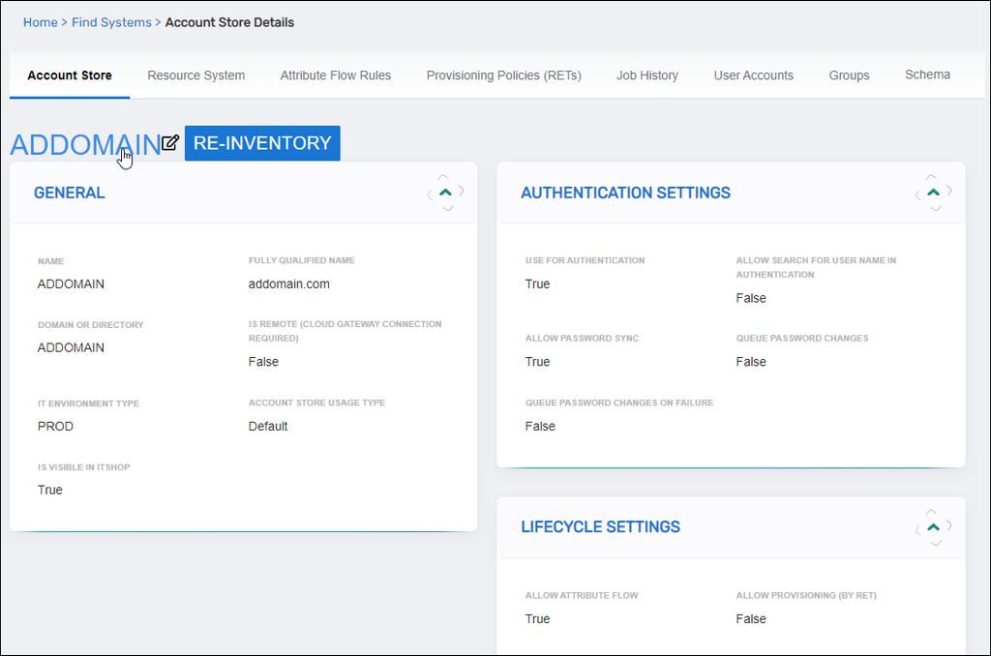Collapse the Lifecycle Settings panel chevron
The image size is (991, 656).
933,527
